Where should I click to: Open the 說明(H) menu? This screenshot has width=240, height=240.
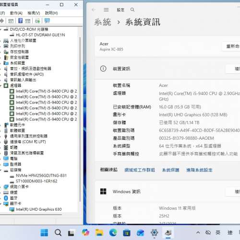point(51,13)
